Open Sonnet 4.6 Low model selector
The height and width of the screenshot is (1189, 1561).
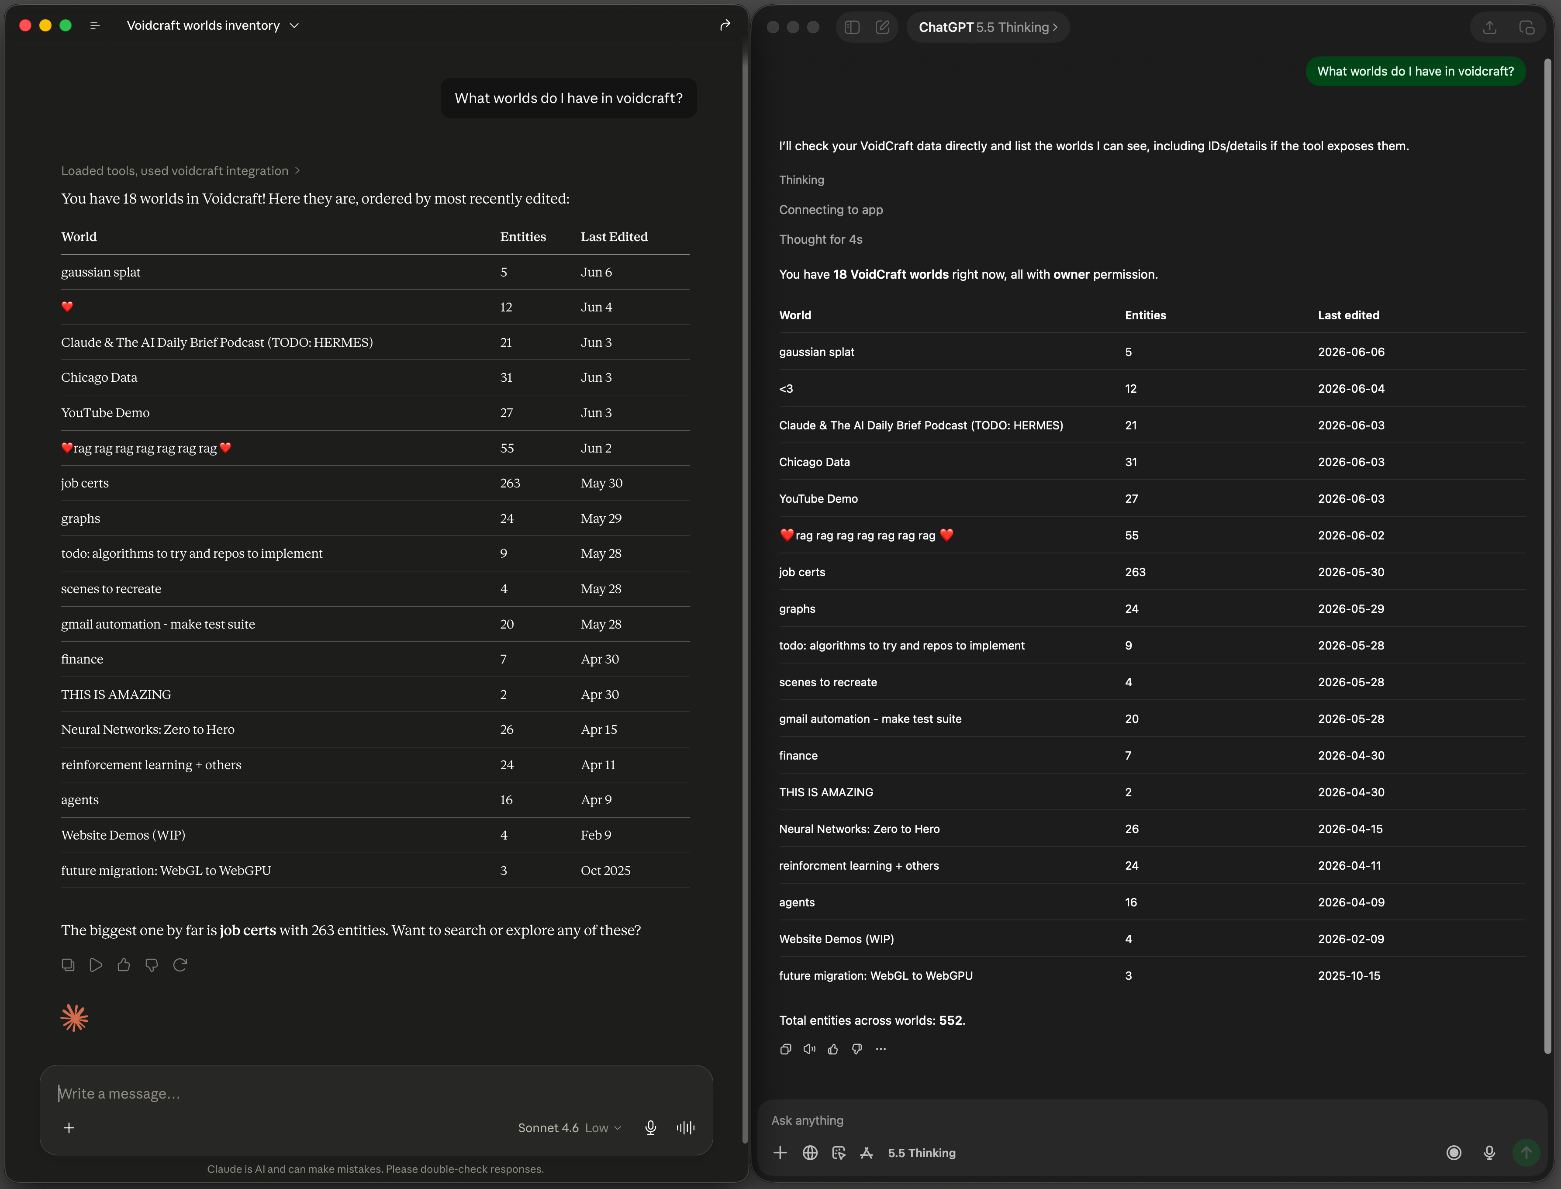pos(570,1127)
